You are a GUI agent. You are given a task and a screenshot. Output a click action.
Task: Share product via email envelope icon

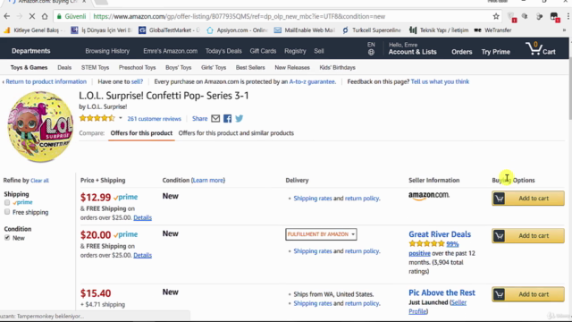[215, 119]
